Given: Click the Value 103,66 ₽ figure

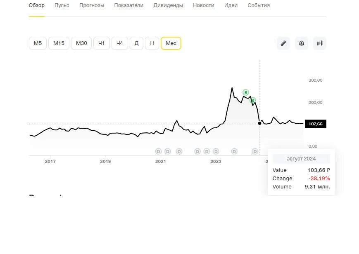Looking at the screenshot, I should [319, 170].
